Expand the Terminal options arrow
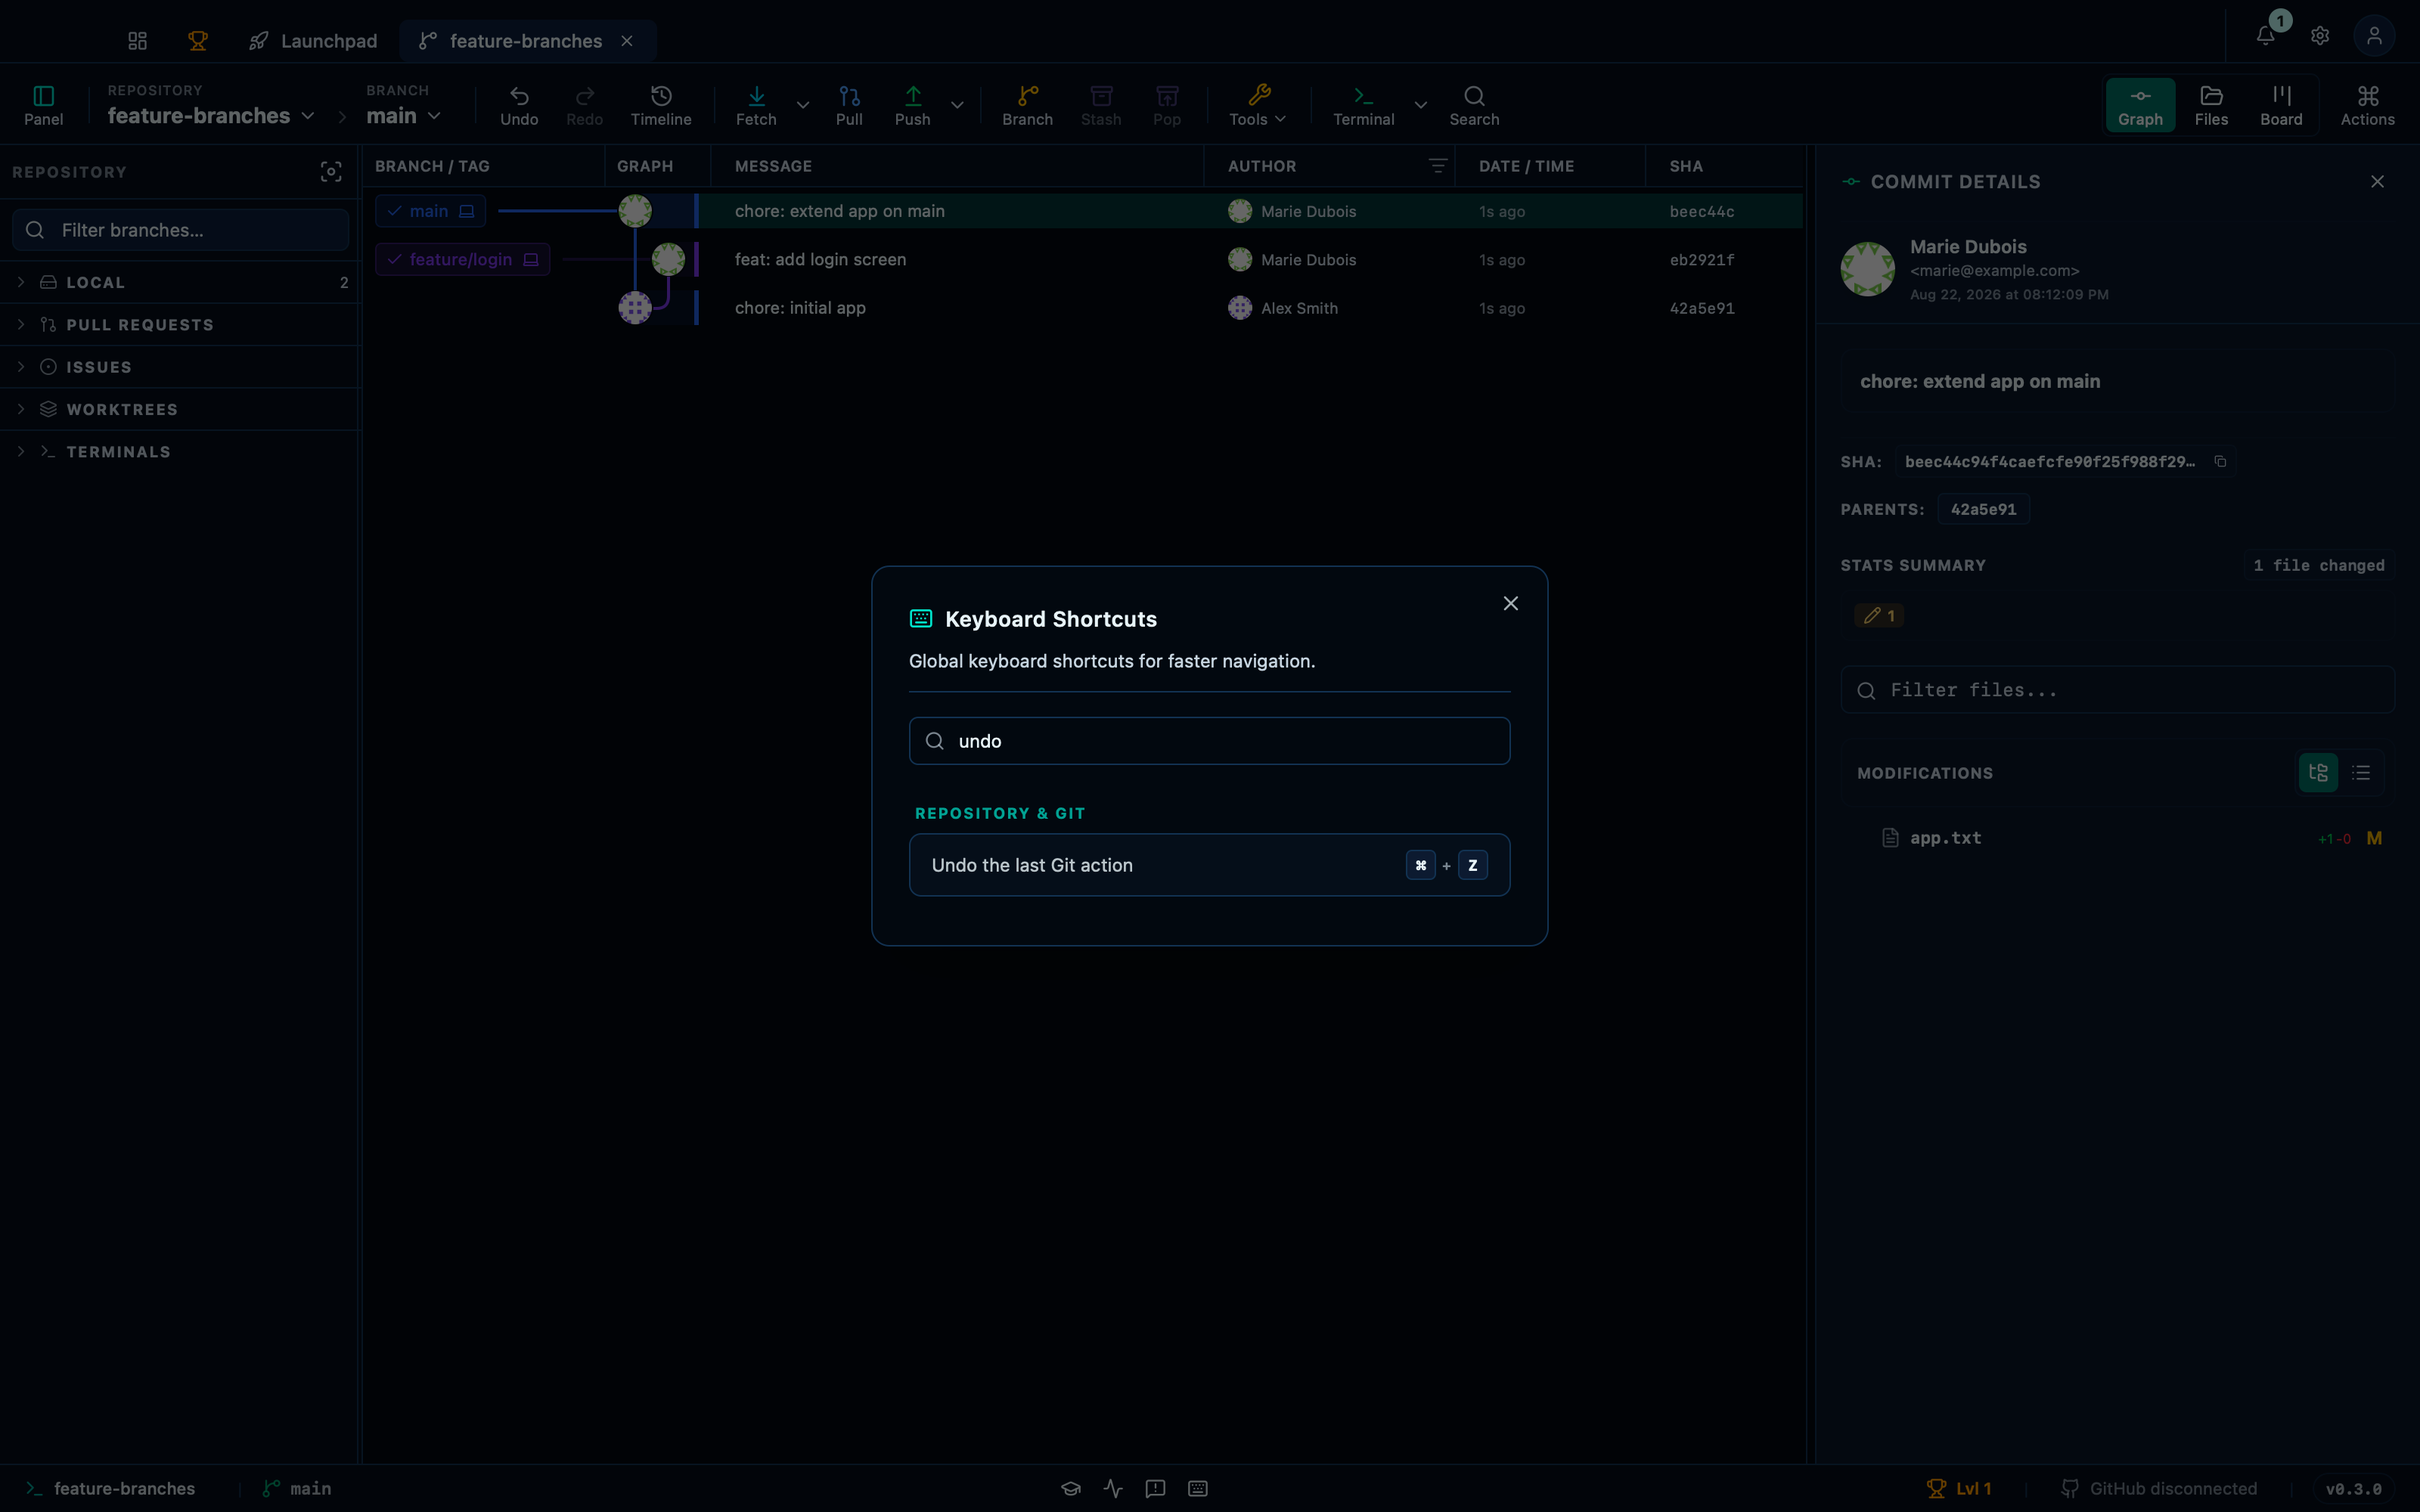Screen dimensions: 2420x1512 point(1421,105)
